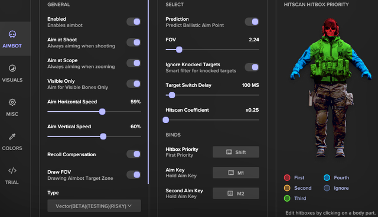The height and width of the screenshot is (217, 378).
Task: Toggle the Visible Only switch
Action: pos(134,84)
